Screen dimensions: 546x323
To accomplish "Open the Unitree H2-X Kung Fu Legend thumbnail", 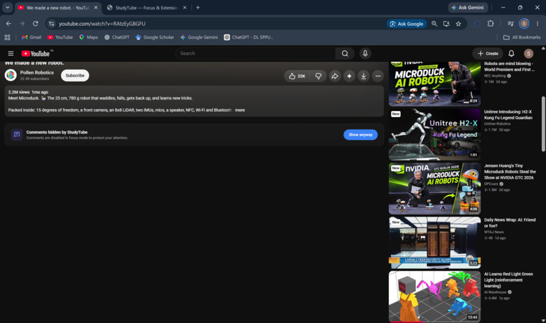I will (x=435, y=134).
